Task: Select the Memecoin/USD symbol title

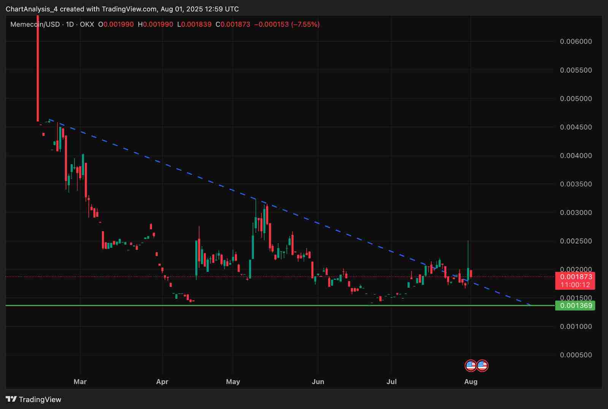Action: coord(35,24)
